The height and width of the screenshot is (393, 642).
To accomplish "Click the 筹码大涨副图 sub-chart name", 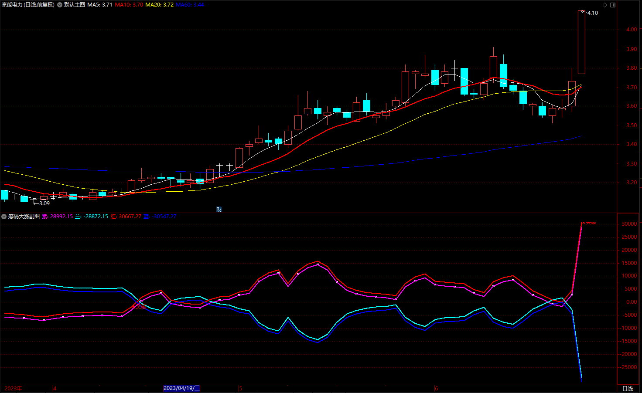I will pos(24,217).
